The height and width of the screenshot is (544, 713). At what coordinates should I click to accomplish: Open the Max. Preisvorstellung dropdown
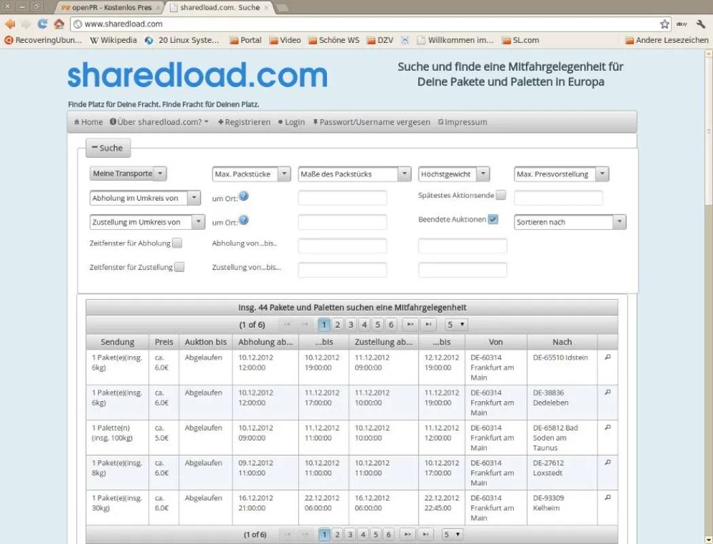[561, 174]
